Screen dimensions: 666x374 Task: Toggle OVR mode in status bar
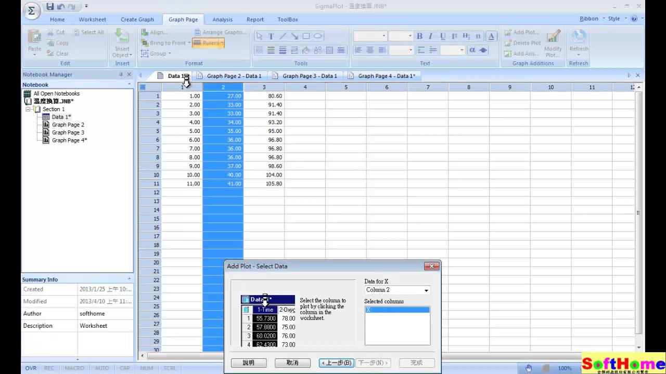31,368
